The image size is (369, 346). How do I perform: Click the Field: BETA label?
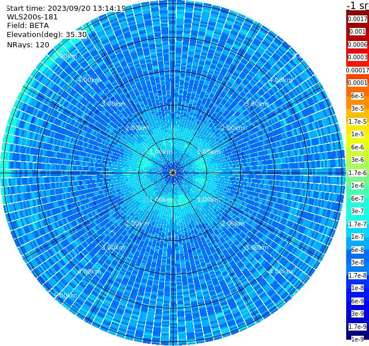point(28,26)
